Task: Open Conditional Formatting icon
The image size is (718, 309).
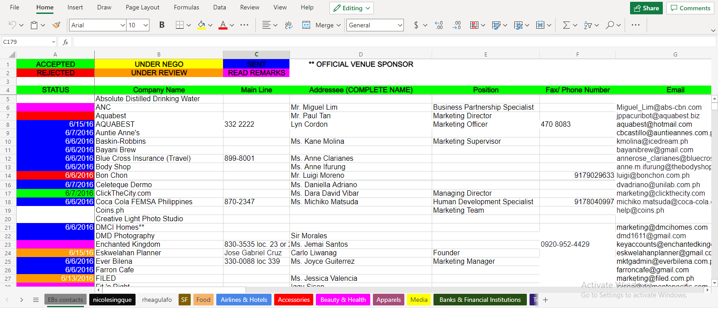Action: tap(474, 25)
